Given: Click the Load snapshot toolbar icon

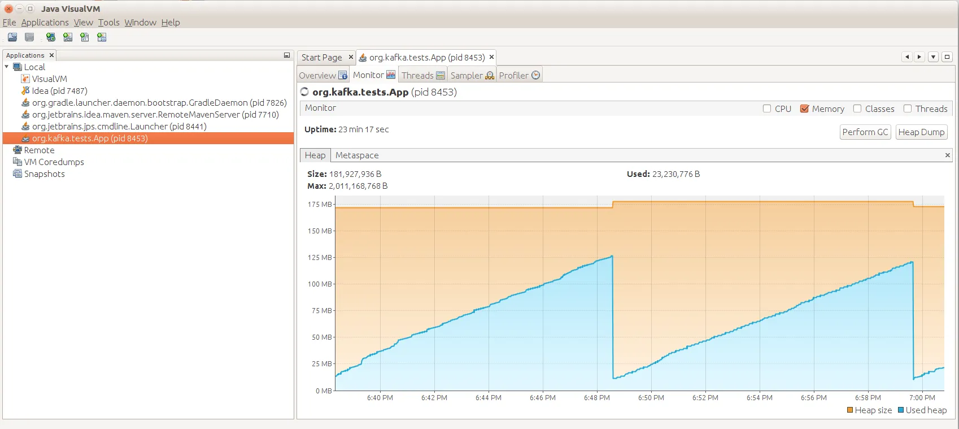Looking at the screenshot, I should (12, 37).
